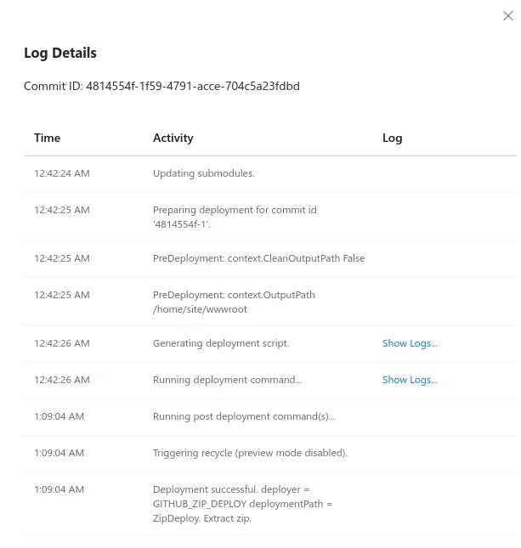The image size is (521, 548).
Task: Select the Running post deployment command(s) row
Action: pyautogui.click(x=270, y=417)
